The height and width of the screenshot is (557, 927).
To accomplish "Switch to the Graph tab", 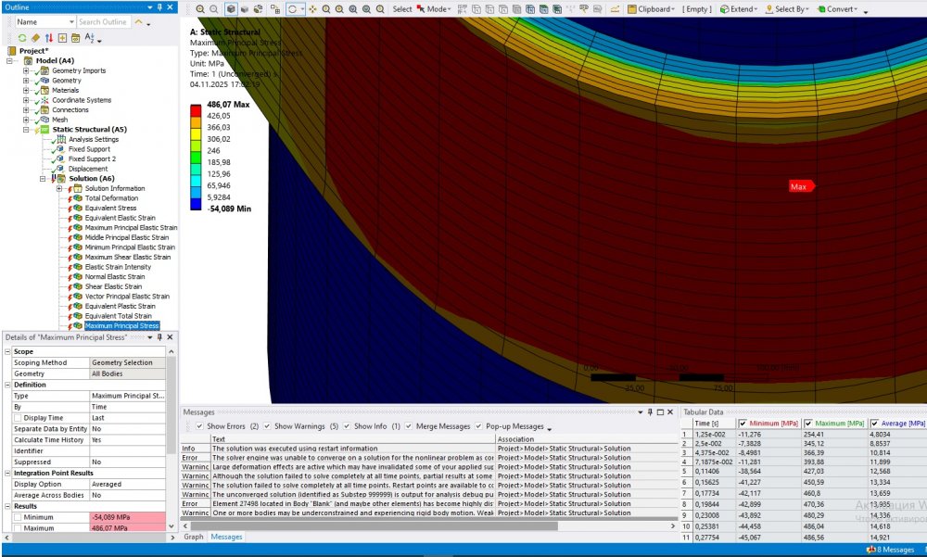I will coord(194,537).
